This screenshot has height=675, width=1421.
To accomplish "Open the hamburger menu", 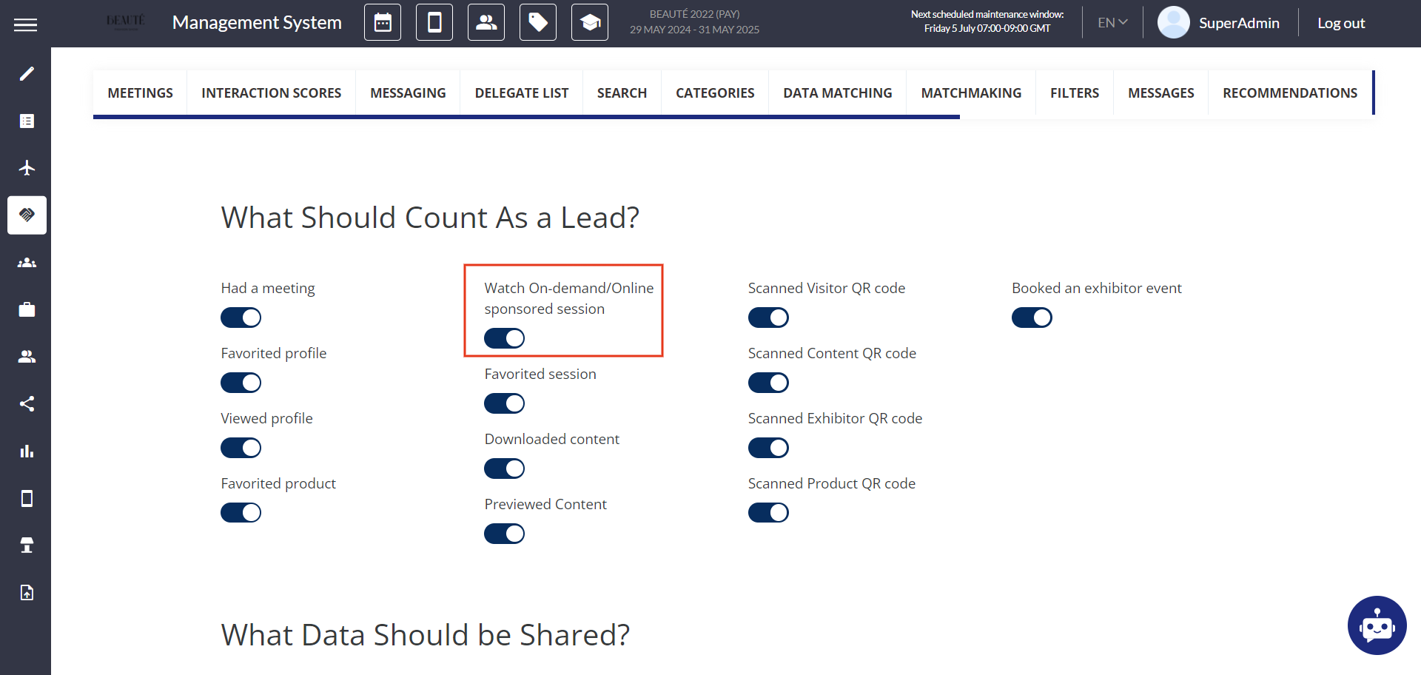I will [25, 24].
